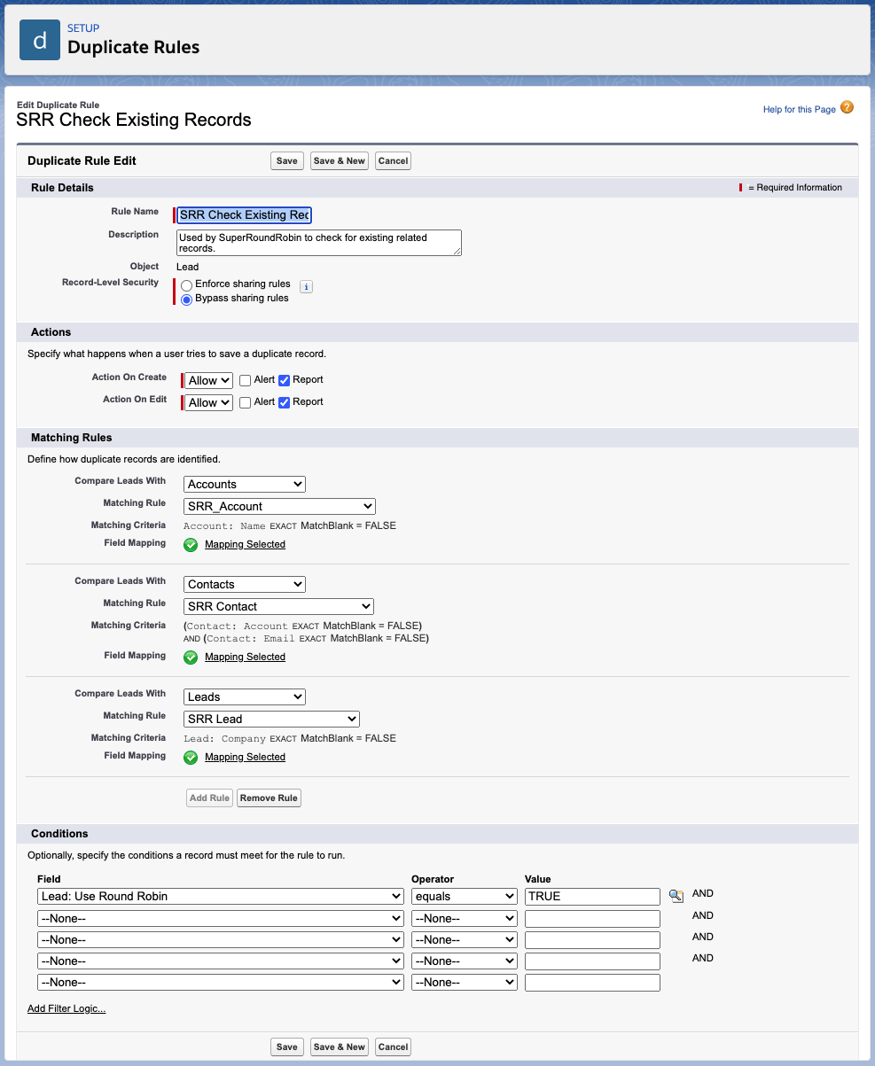875x1066 pixels.
Task: Open the equals operator dropdown
Action: tap(465, 896)
